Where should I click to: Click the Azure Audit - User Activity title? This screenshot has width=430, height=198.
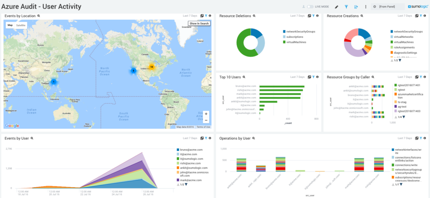41,6
